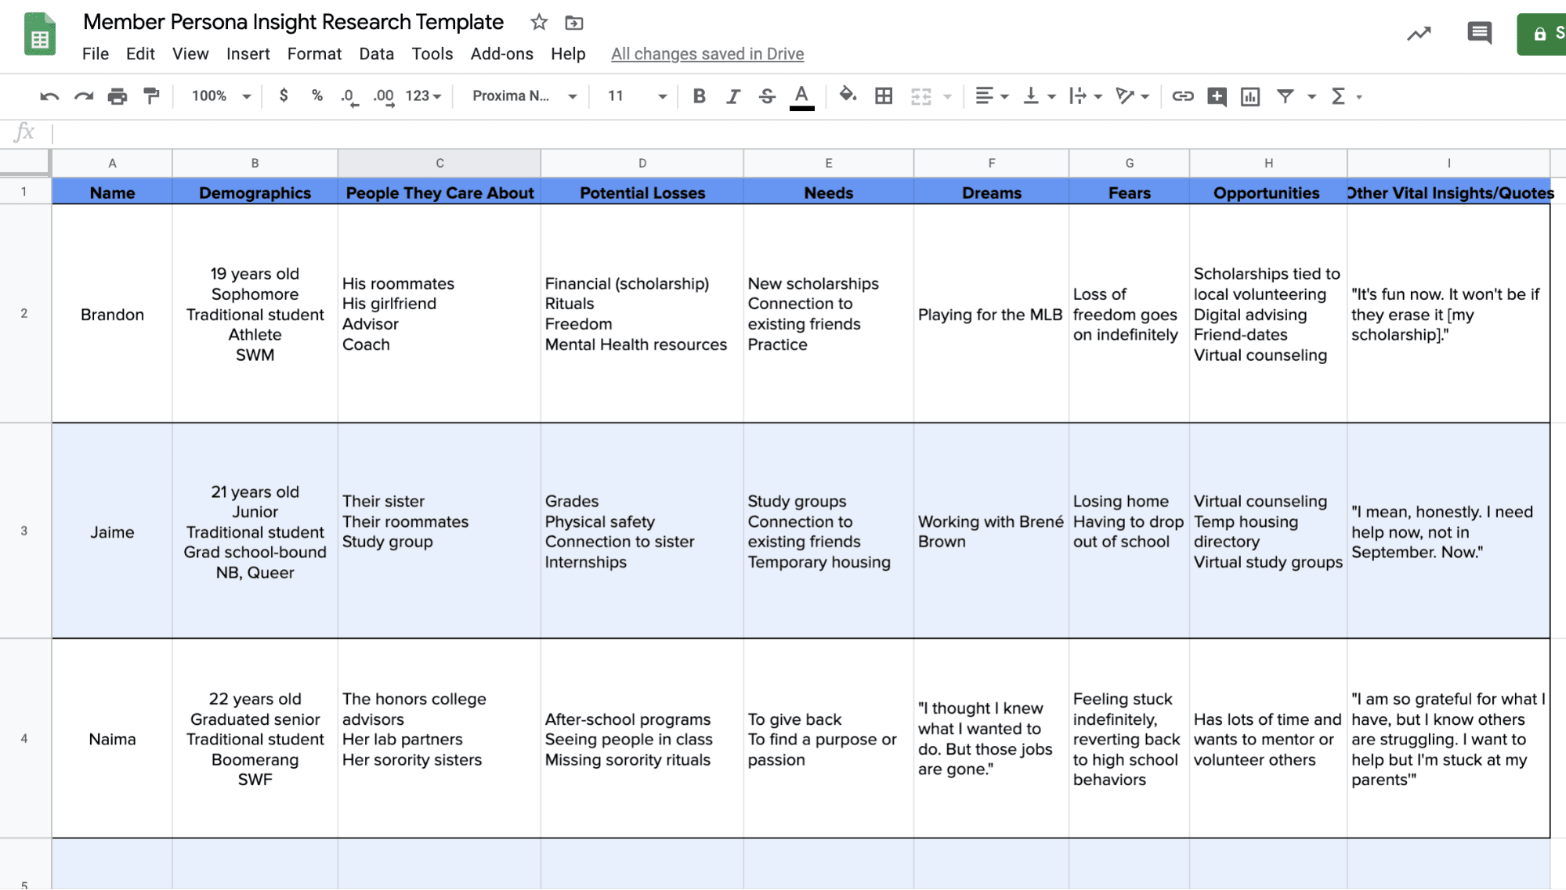Open the Proxima Nova font picker

point(521,96)
